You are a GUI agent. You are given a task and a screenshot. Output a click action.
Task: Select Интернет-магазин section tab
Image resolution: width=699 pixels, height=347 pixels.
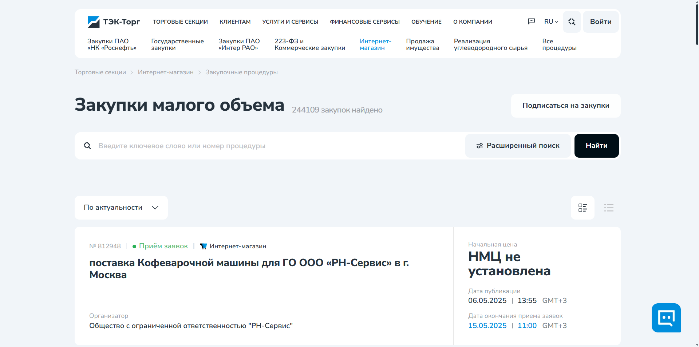coord(375,44)
